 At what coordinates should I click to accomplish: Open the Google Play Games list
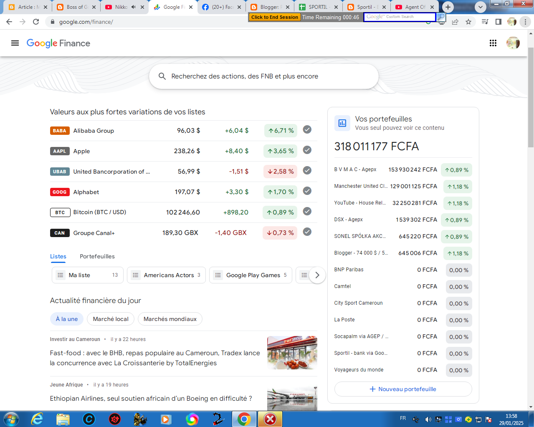pyautogui.click(x=251, y=275)
